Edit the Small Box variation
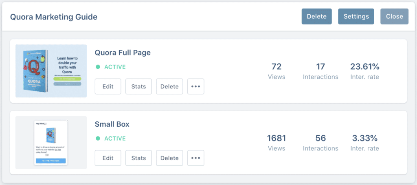Image resolution: width=417 pixels, height=185 pixels. coord(108,158)
